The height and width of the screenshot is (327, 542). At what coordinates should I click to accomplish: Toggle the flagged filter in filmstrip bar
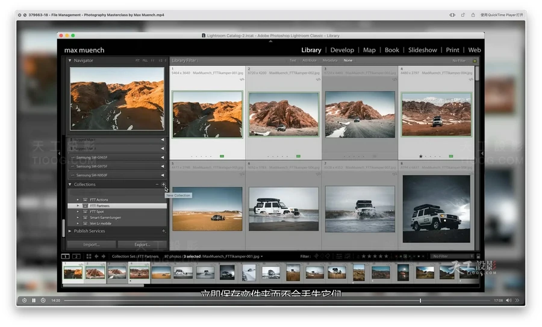click(x=316, y=256)
